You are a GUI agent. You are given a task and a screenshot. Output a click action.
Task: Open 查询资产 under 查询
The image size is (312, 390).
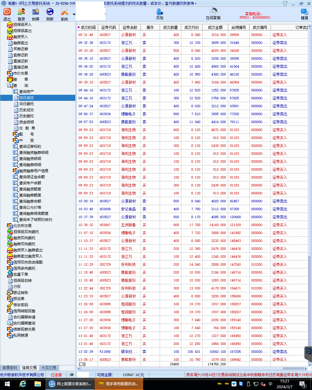pyautogui.click(x=27, y=91)
